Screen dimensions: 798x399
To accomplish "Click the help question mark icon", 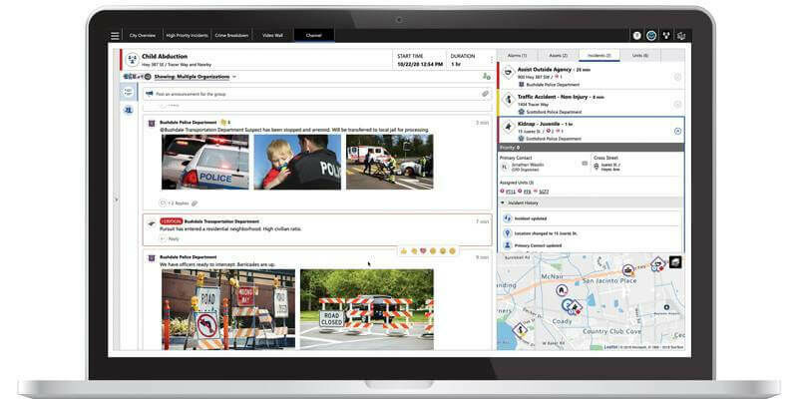I will pyautogui.click(x=636, y=36).
